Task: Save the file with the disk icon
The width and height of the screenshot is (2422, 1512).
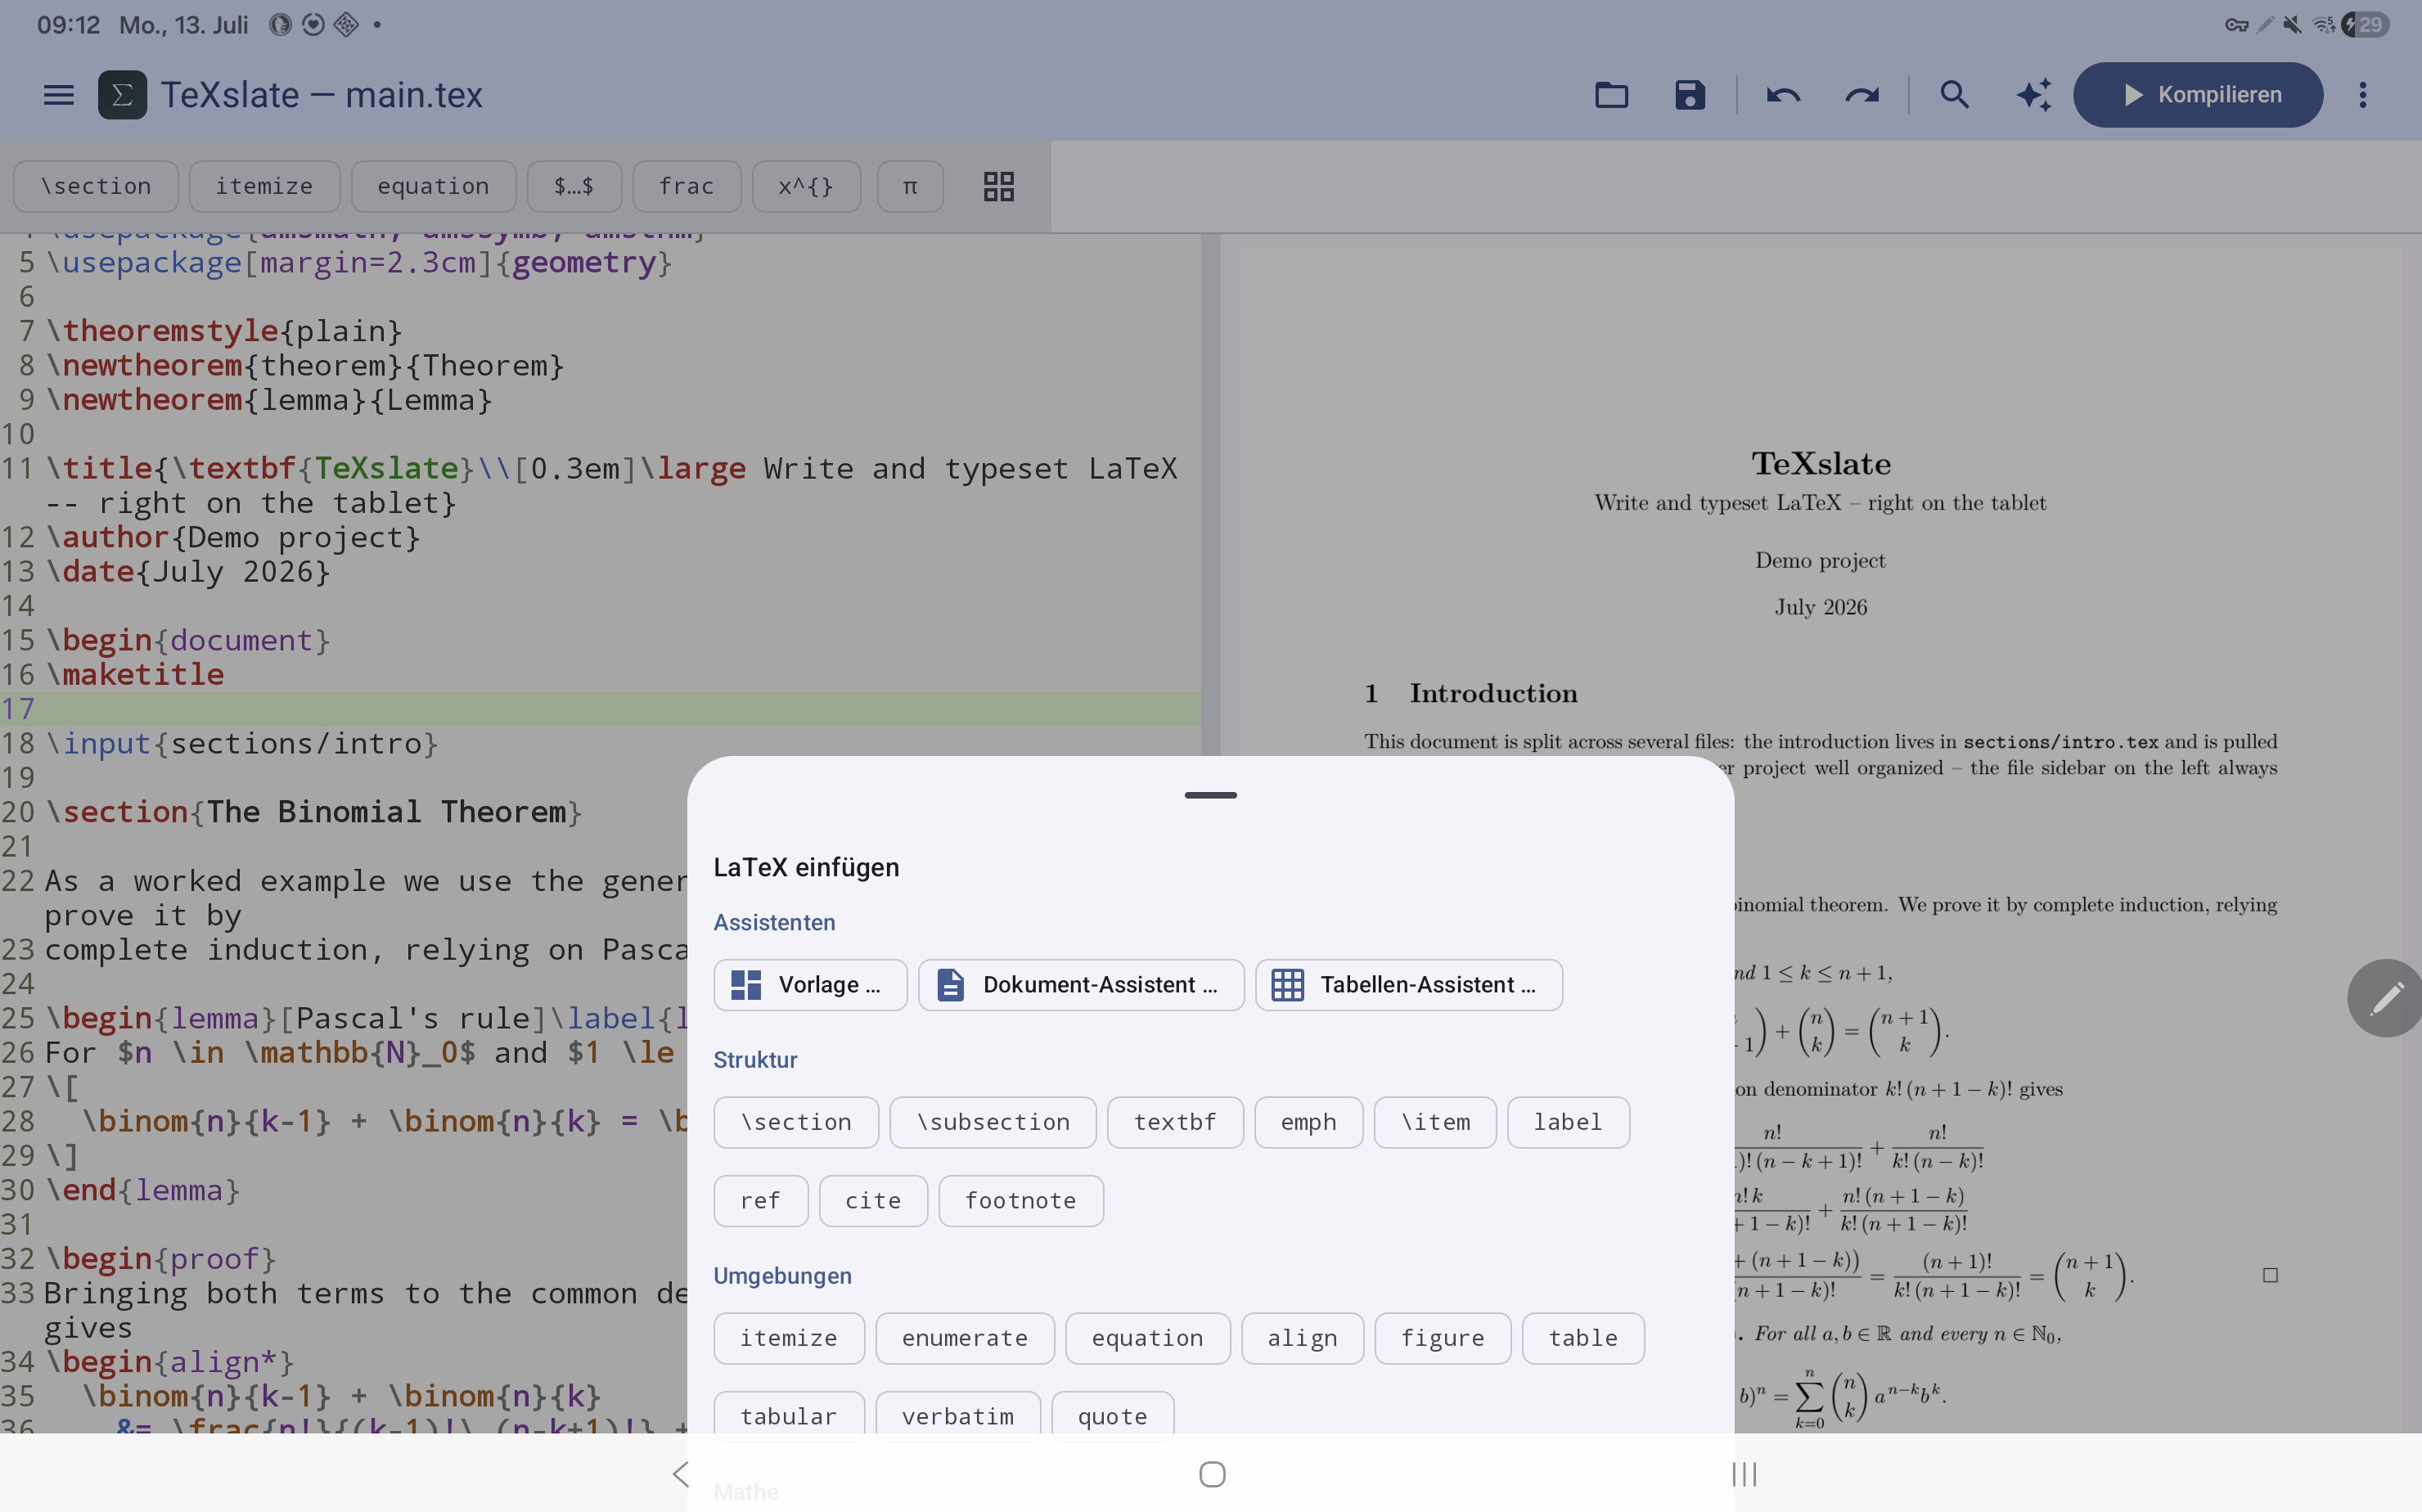Action: pos(1690,95)
